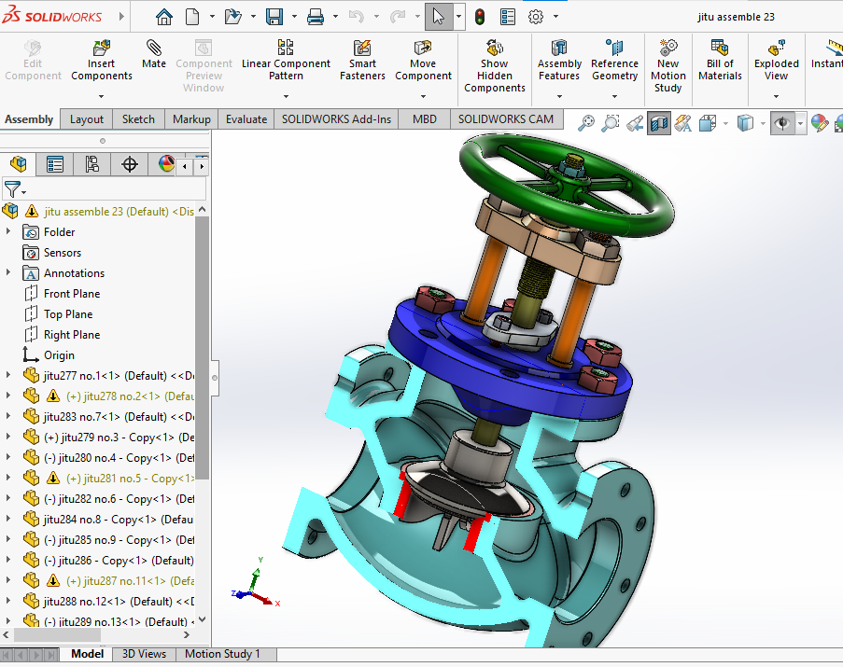Click Zoom to Fit magnifier icon
Viewport: 843px width, 667px height.
pyautogui.click(x=586, y=123)
